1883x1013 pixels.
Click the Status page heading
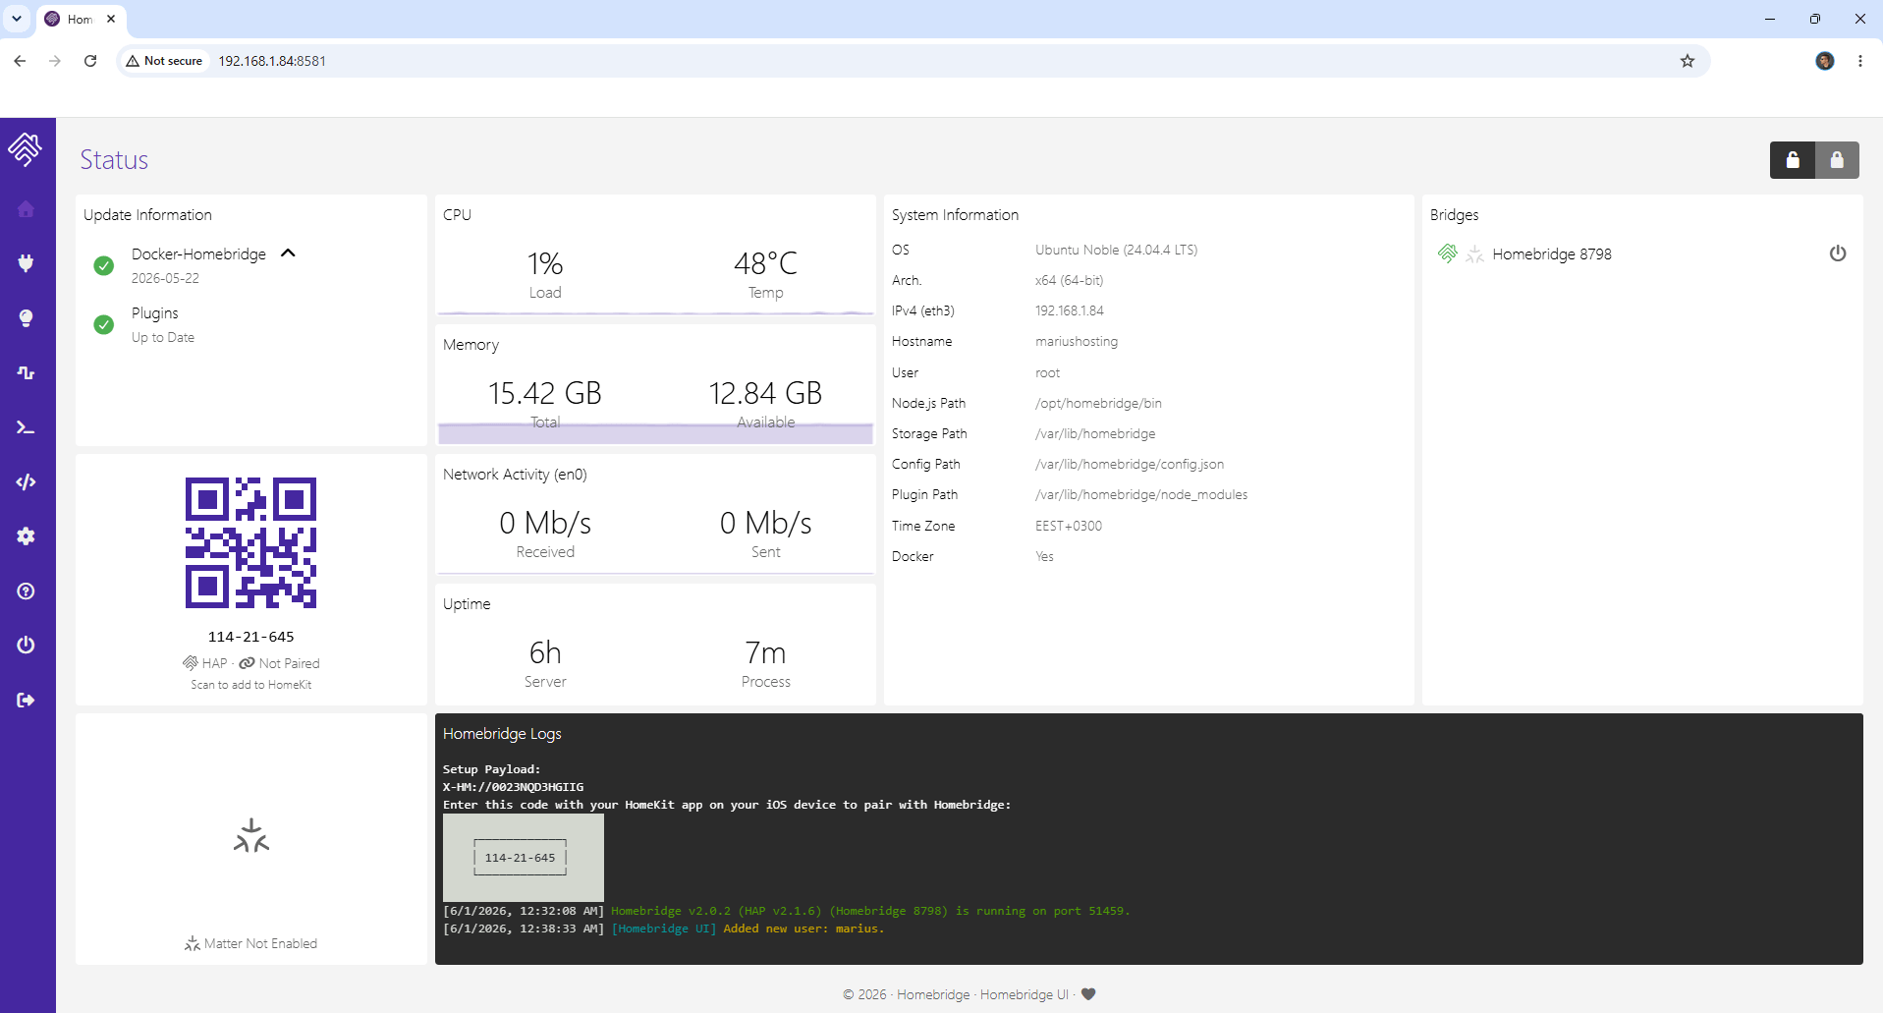pos(114,160)
